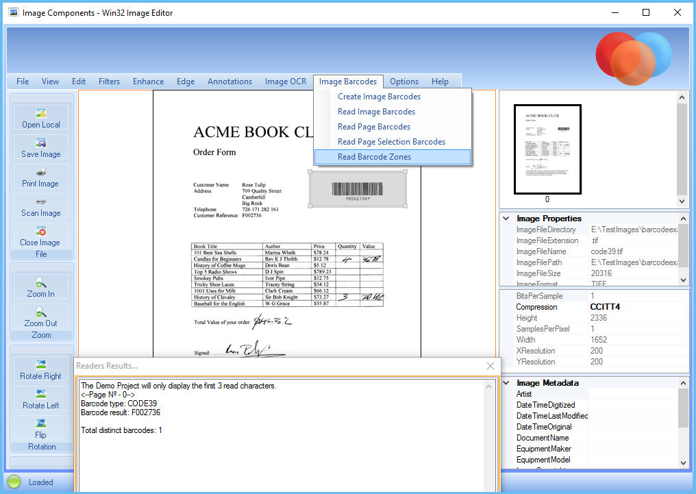Viewport: 696px width, 494px height.
Task: Click the barcode zone selection on document
Action: 358,189
